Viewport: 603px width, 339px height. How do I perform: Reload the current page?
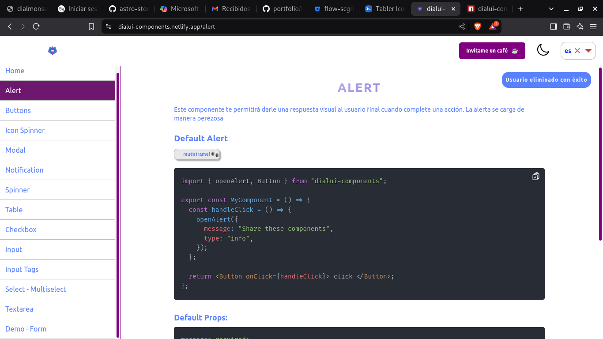pos(36,26)
